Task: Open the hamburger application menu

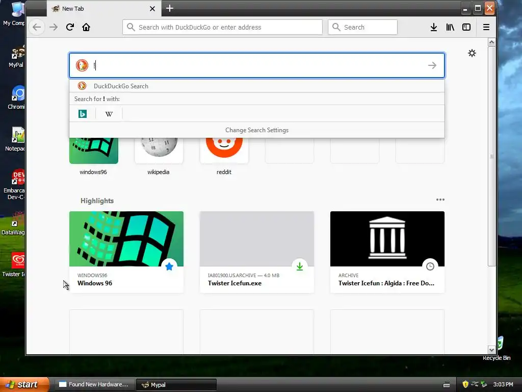Action: point(486,28)
